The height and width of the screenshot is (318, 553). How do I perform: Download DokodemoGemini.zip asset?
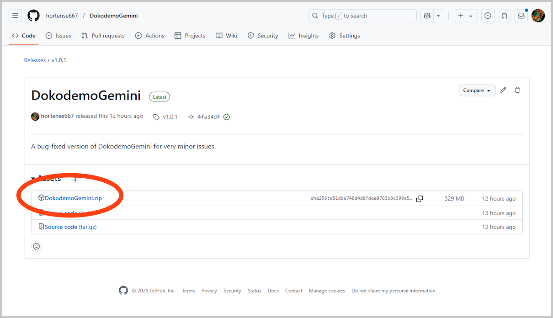tap(73, 198)
